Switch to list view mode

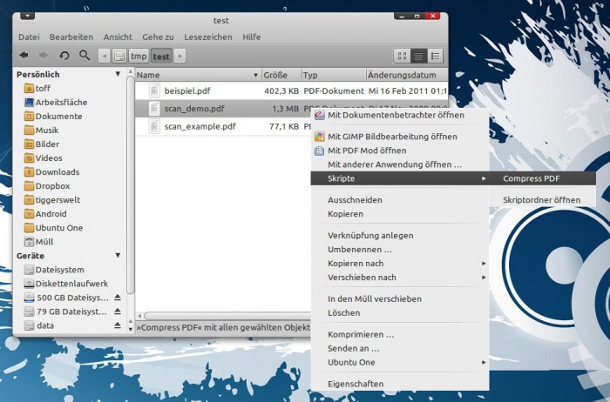[419, 55]
